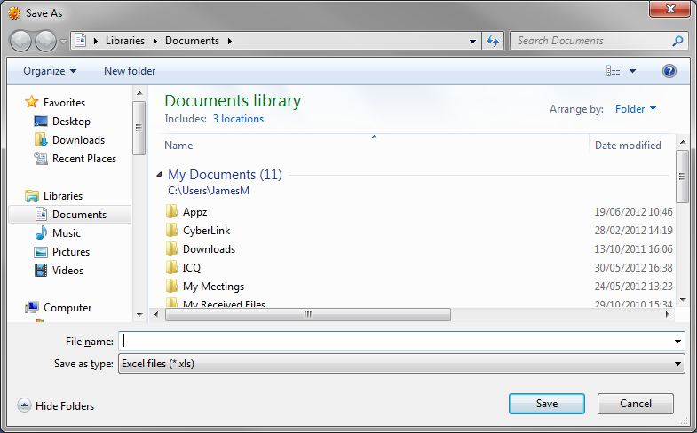Open the File name history dropdown arrow

click(x=678, y=341)
